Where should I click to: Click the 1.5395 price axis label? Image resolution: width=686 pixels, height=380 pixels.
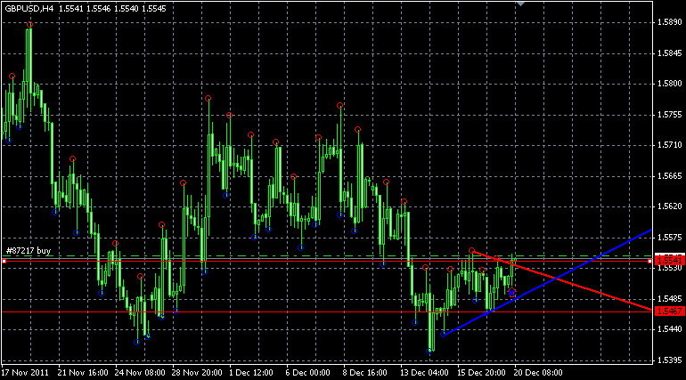click(669, 360)
